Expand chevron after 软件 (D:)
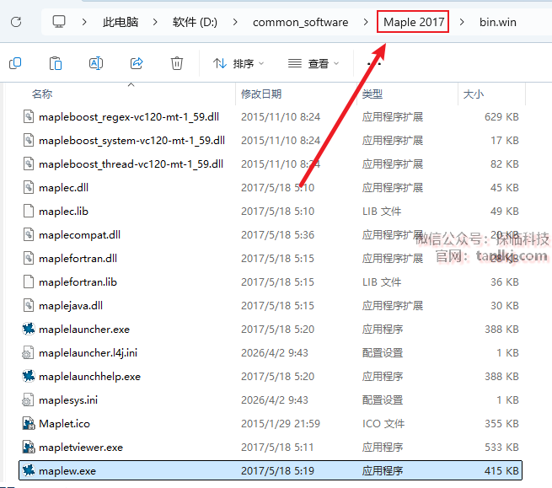 [x=235, y=22]
